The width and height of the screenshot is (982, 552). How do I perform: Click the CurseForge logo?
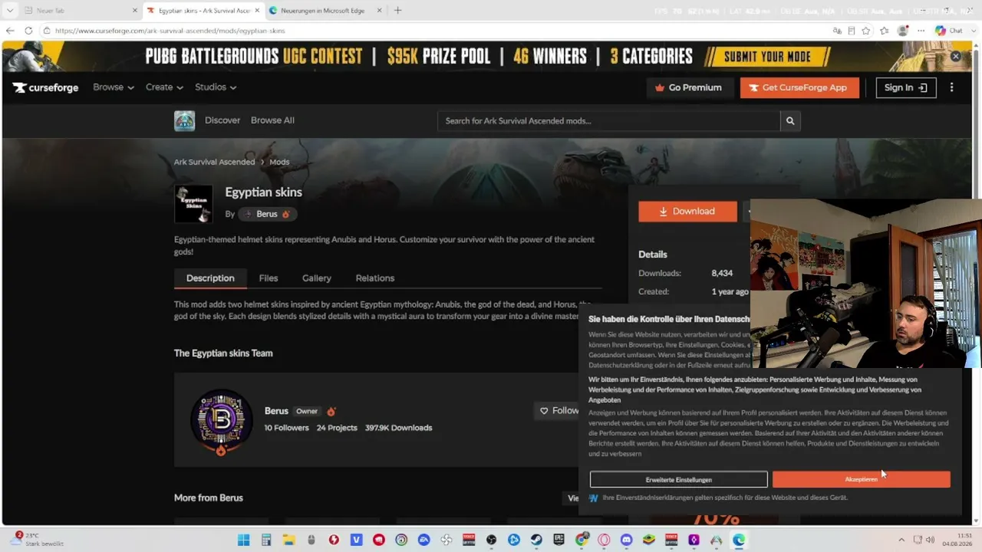pos(45,87)
